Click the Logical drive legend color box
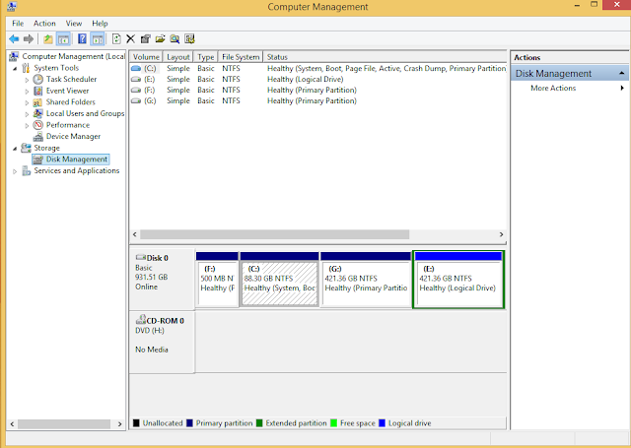This screenshot has height=448, width=631. pyautogui.click(x=382, y=423)
